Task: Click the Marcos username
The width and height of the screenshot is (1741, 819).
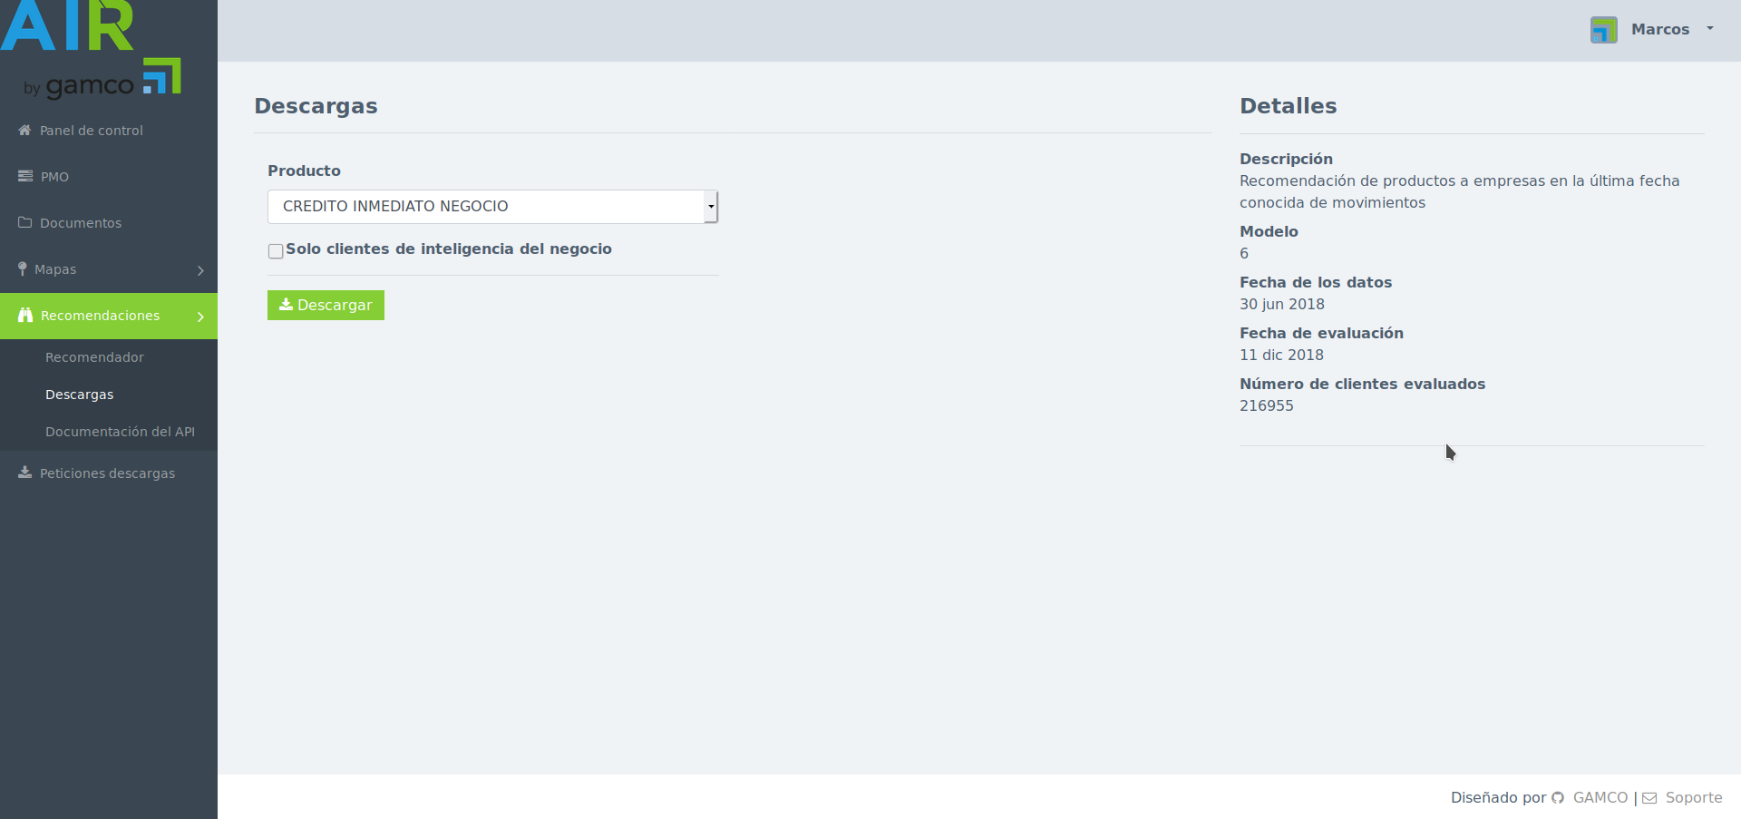Action: tap(1660, 29)
